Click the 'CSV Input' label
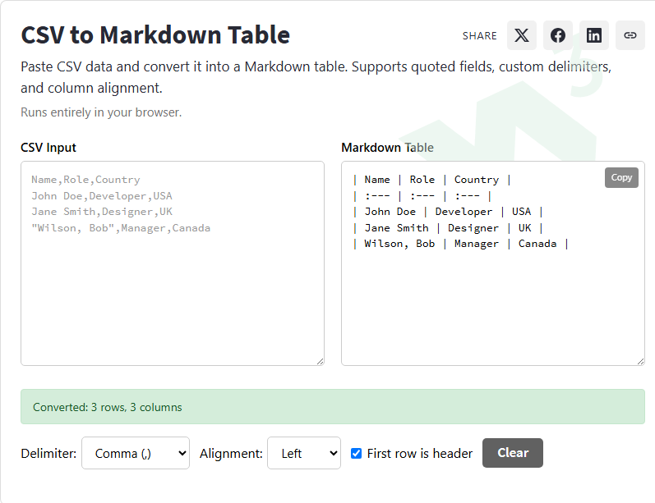 [x=48, y=148]
